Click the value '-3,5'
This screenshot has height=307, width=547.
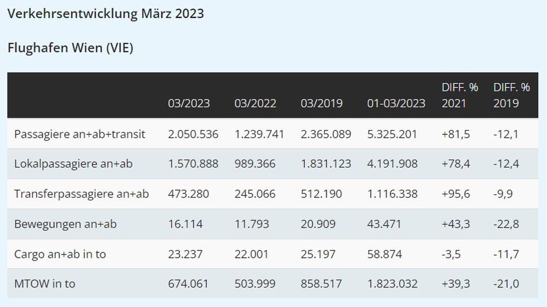click(x=451, y=254)
